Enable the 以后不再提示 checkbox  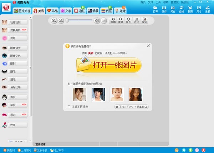click(x=69, y=107)
